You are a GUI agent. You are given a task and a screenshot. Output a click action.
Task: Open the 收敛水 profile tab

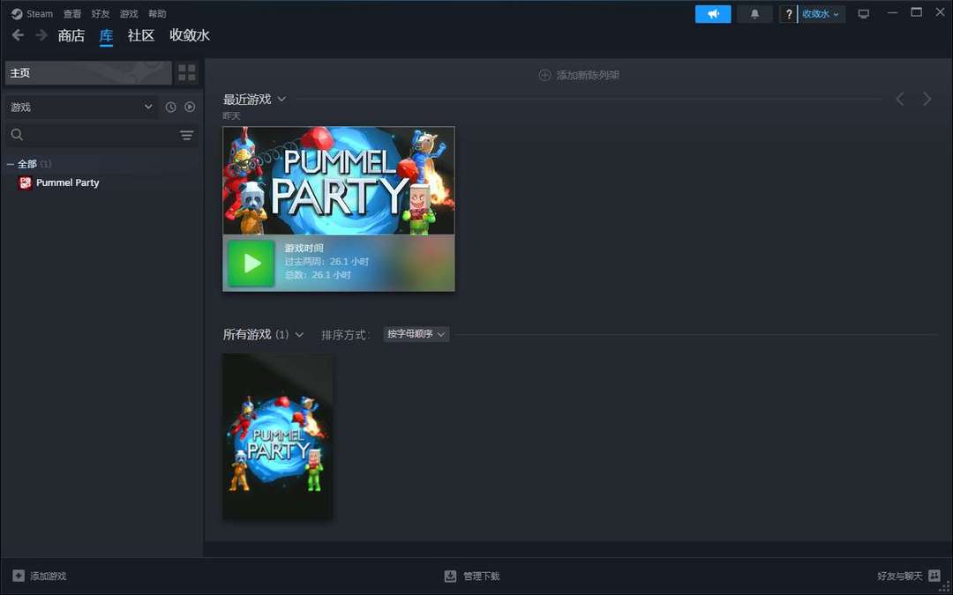coord(190,36)
